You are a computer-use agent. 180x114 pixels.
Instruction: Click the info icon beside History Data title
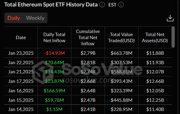[102, 5]
